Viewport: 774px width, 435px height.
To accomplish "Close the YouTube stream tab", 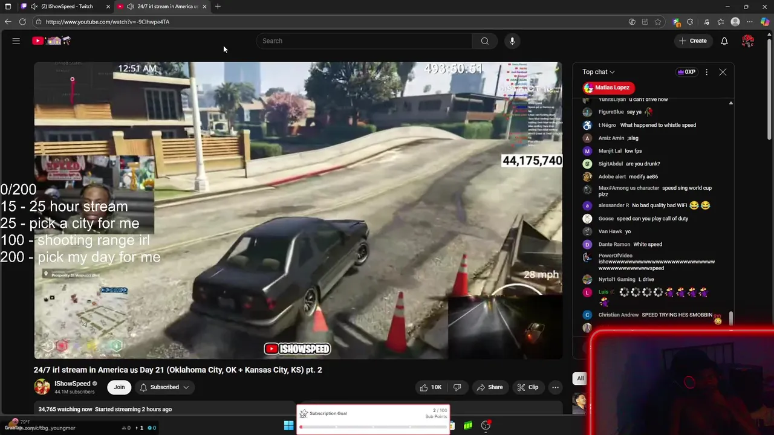I will tap(204, 7).
